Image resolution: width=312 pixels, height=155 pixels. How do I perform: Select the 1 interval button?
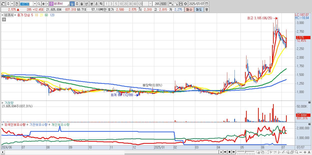point(106,4)
